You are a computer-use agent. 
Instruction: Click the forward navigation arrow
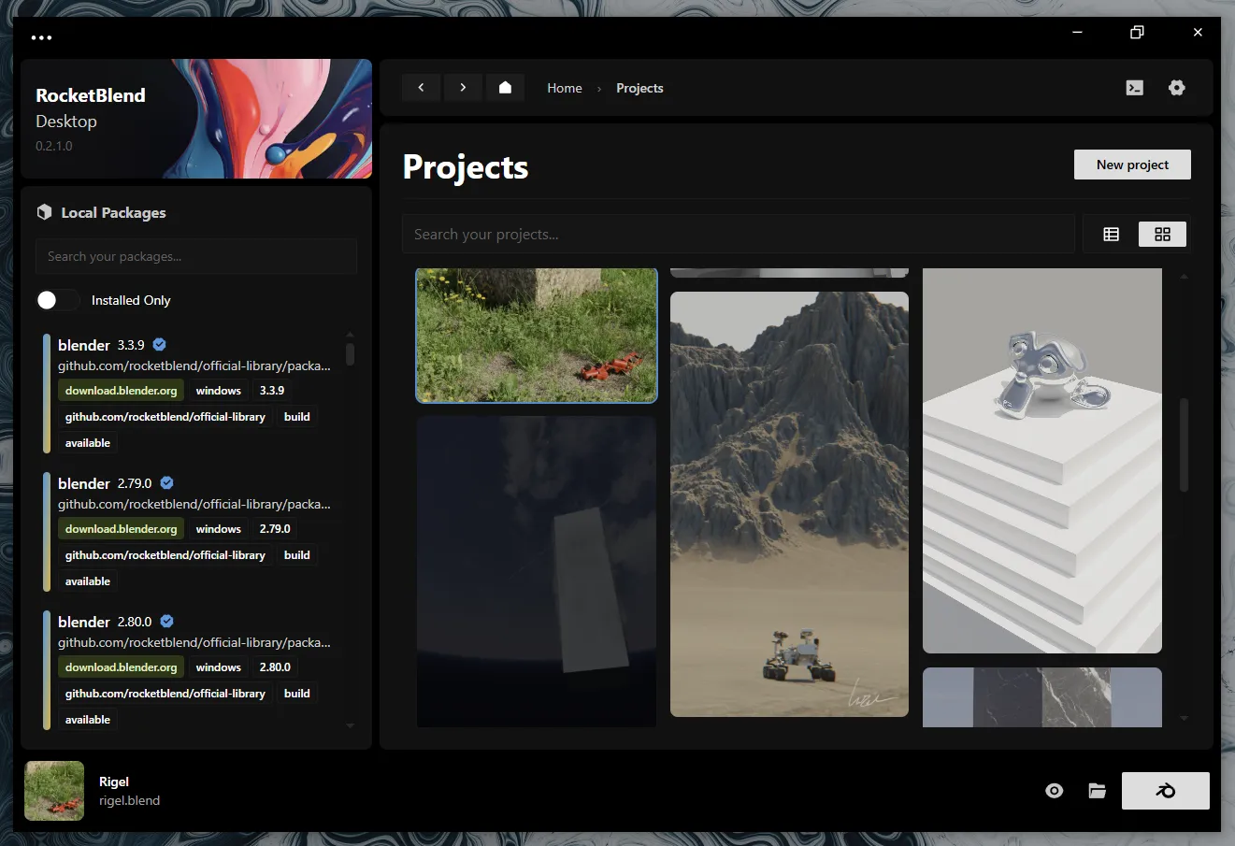463,87
